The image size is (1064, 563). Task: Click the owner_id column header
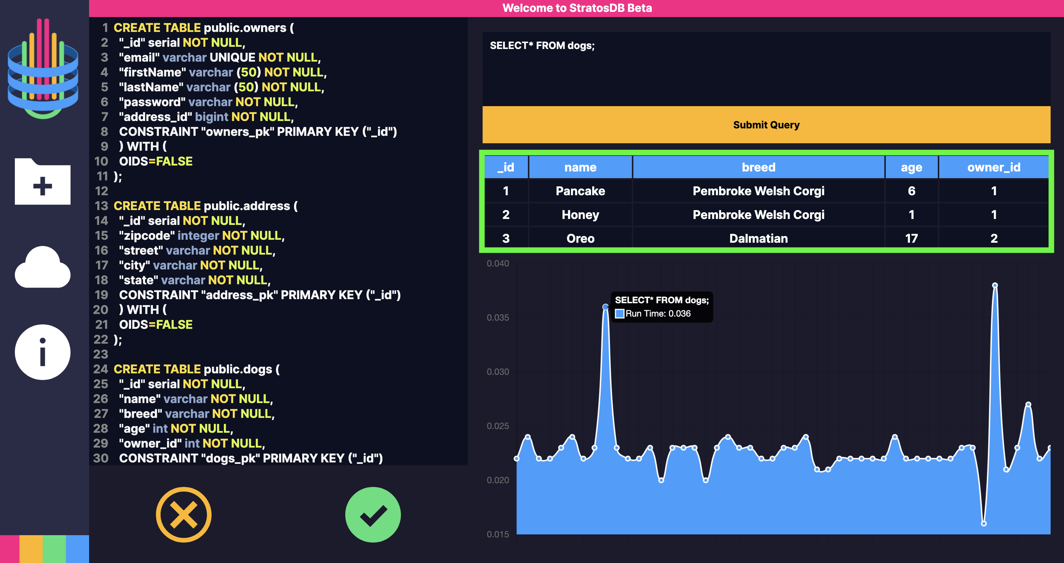click(993, 167)
